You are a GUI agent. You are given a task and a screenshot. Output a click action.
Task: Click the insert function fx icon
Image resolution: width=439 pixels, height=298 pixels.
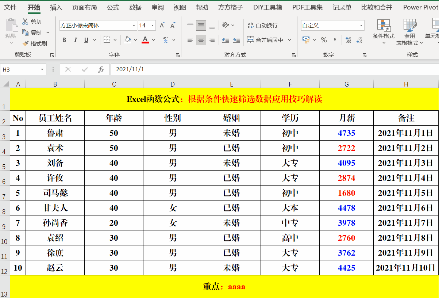click(x=101, y=69)
